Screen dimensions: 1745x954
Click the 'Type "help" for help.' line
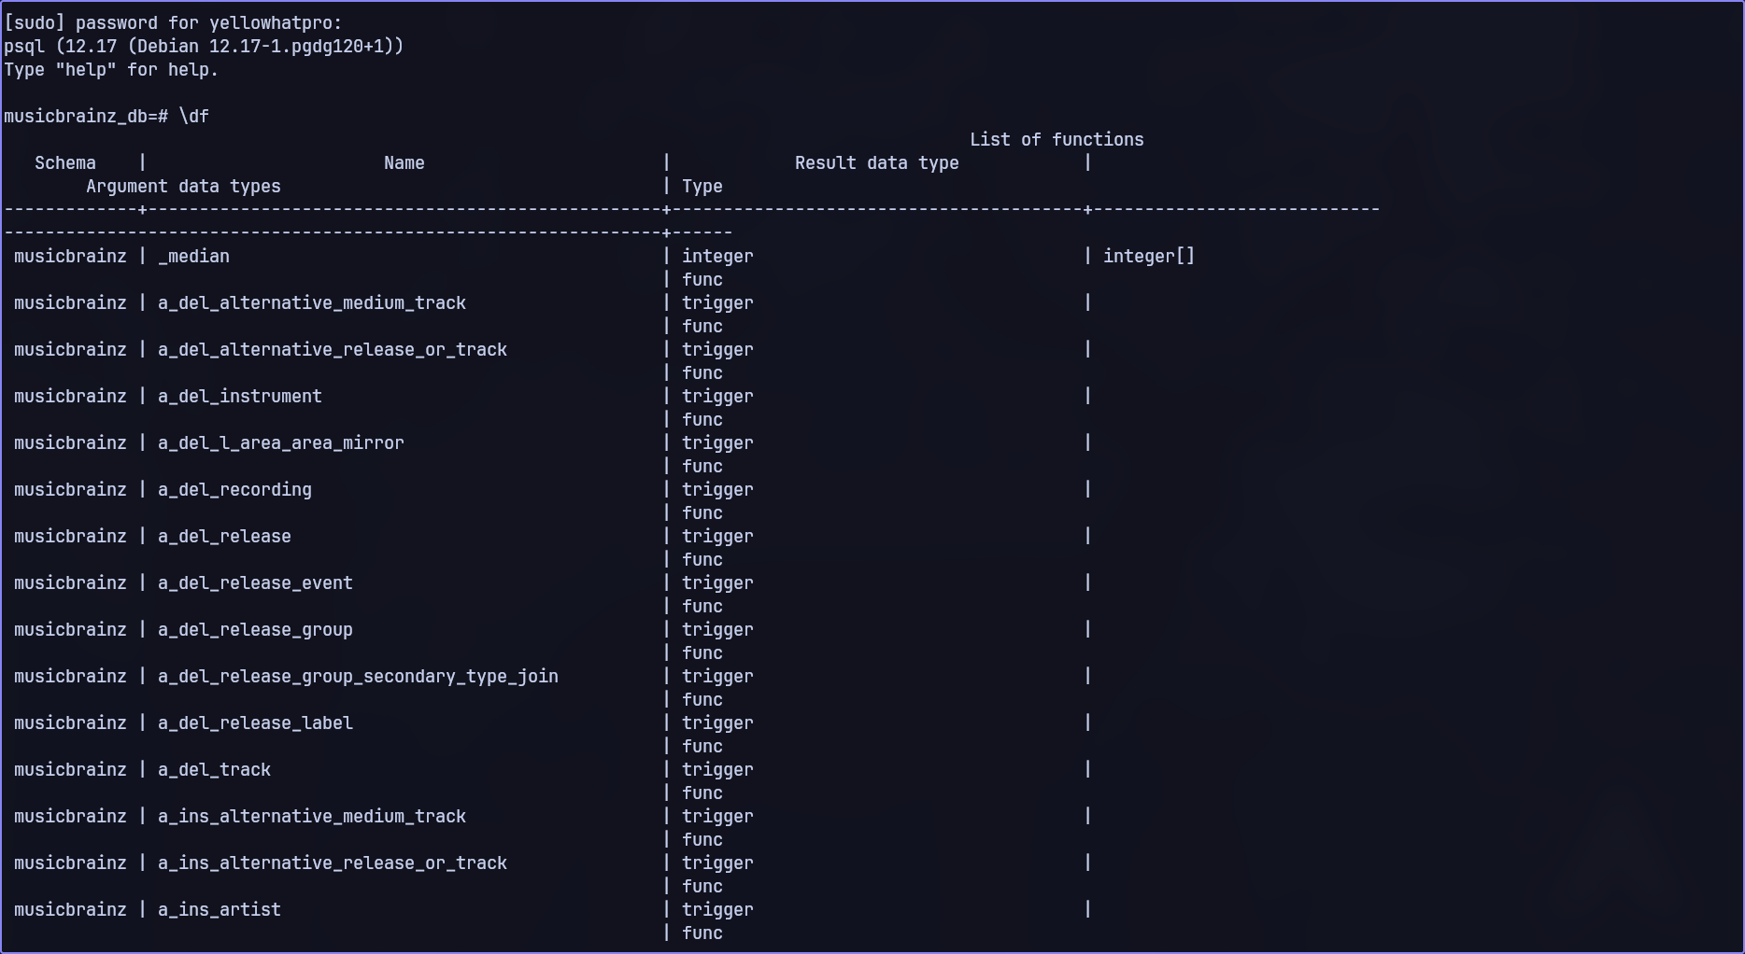coord(111,70)
